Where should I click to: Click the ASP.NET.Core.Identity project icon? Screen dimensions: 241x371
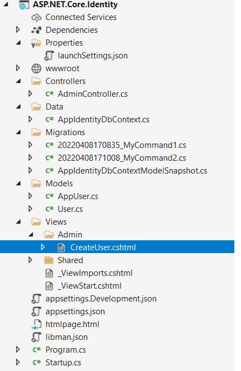(x=24, y=5)
